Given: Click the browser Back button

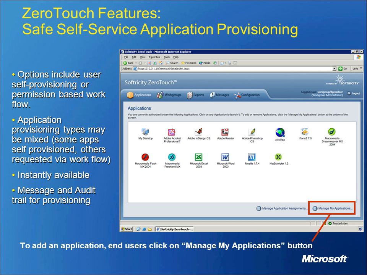Looking at the screenshot, I should coord(128,63).
